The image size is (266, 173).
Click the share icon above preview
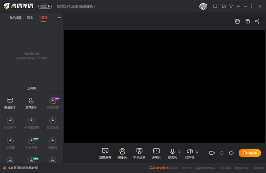(x=257, y=21)
